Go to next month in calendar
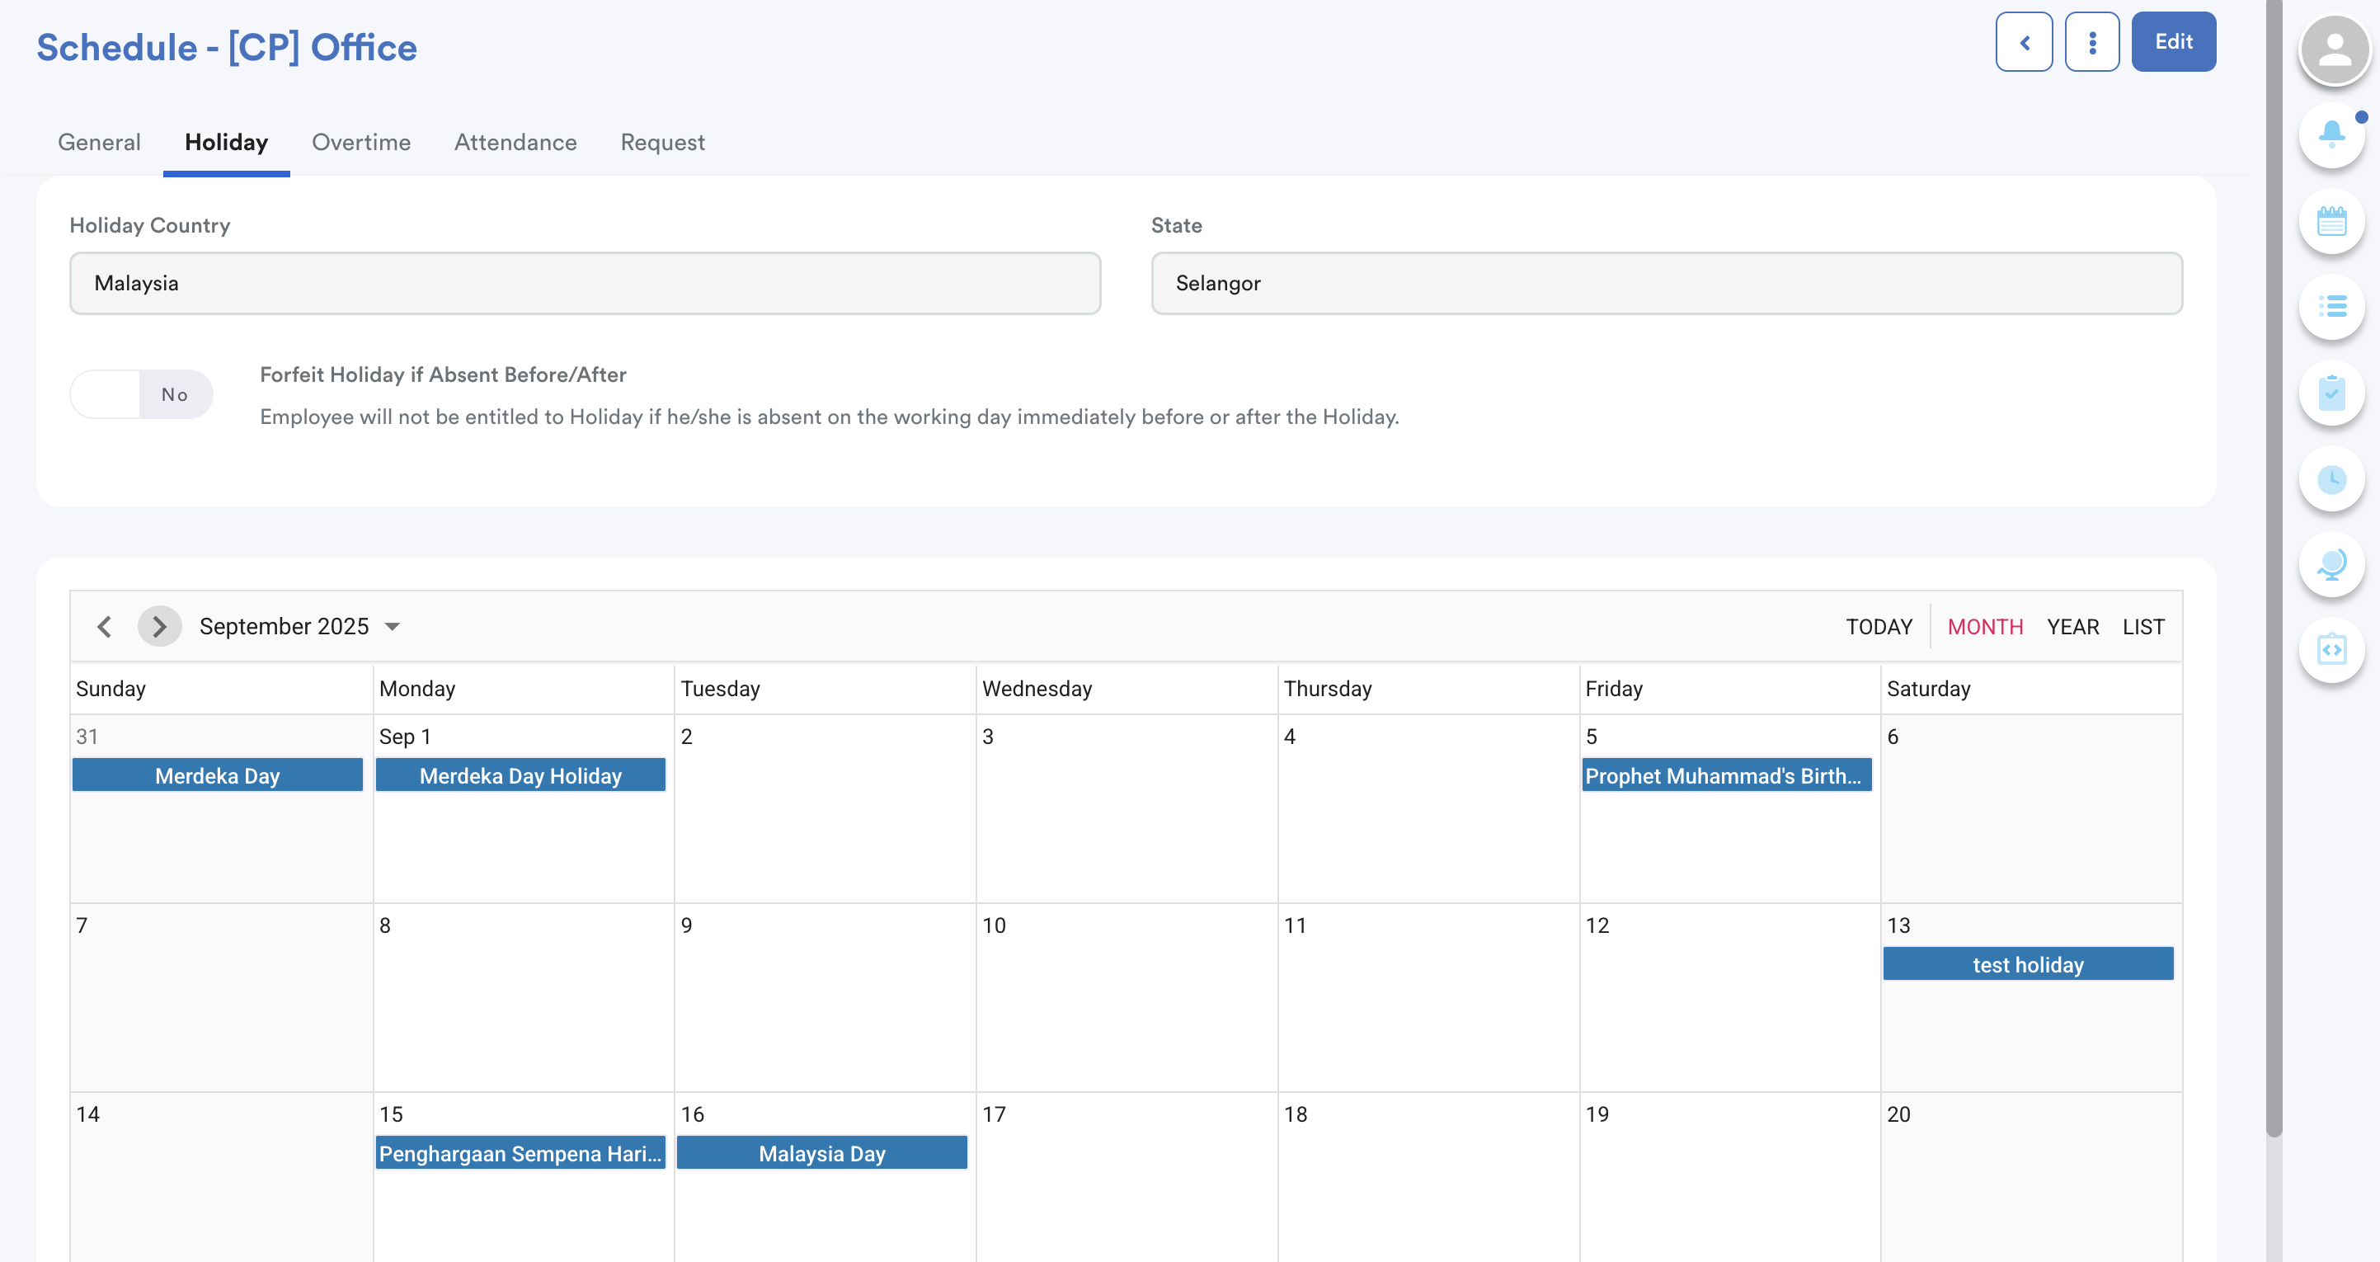Image resolution: width=2380 pixels, height=1262 pixels. (x=159, y=626)
